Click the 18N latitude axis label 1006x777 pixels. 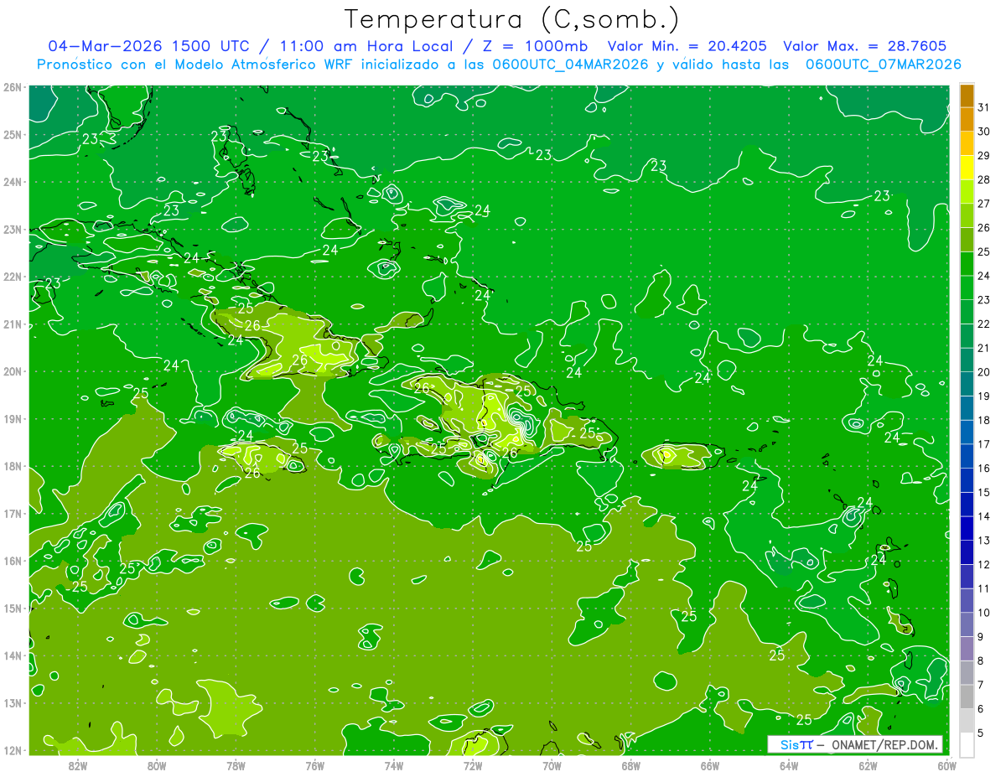pyautogui.click(x=13, y=466)
